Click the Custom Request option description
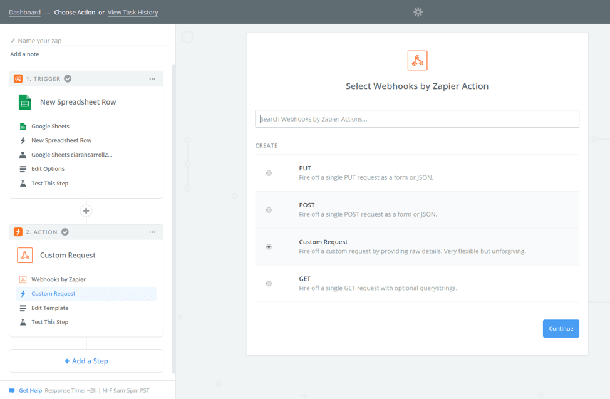This screenshot has width=610, height=399. click(x=412, y=251)
